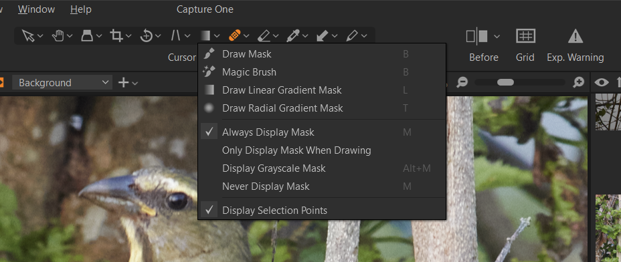Choose Draw Linear Gradient Mask
621x262 pixels.
[322, 90]
